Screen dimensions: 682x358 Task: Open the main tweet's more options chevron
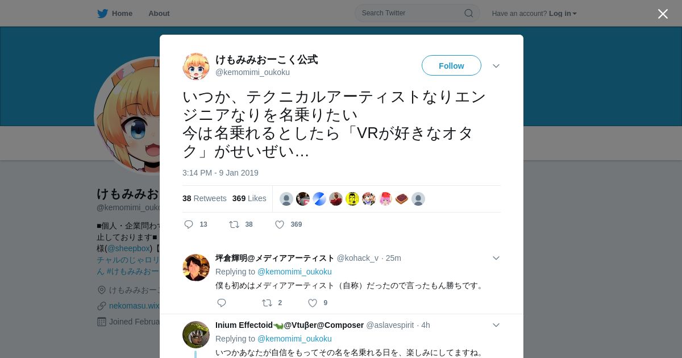(x=496, y=66)
